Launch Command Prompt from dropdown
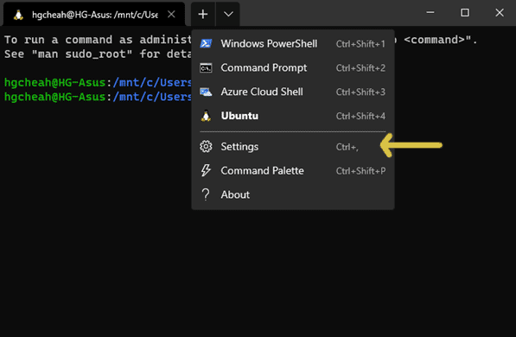The width and height of the screenshot is (516, 337). pyautogui.click(x=293, y=67)
